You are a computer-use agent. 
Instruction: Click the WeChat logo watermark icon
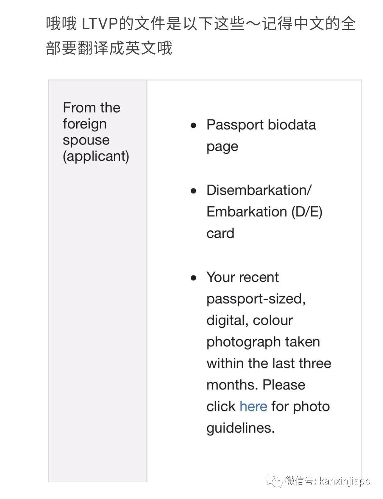(x=275, y=481)
